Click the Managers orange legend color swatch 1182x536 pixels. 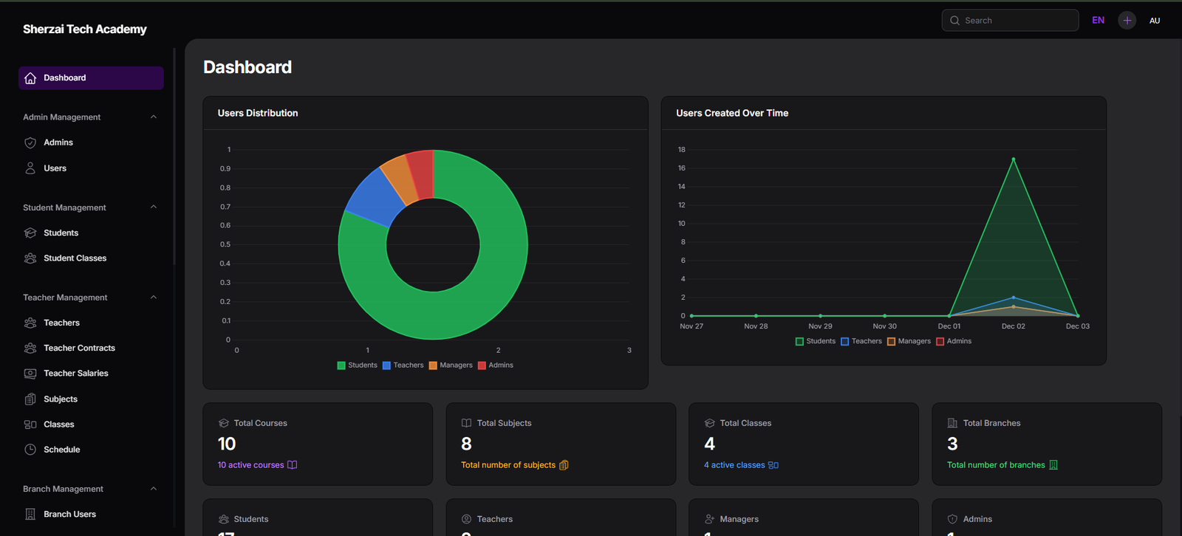pos(433,365)
